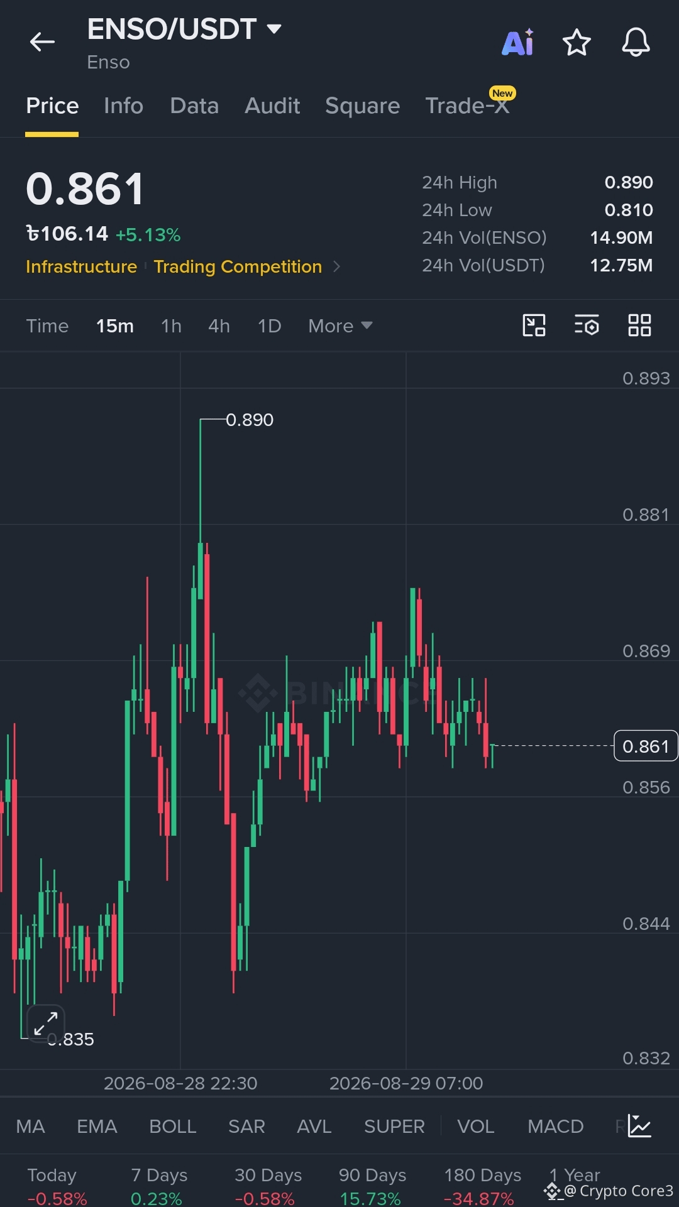The height and width of the screenshot is (1207, 679).
Task: Toggle the MA indicator
Action: [x=30, y=1126]
